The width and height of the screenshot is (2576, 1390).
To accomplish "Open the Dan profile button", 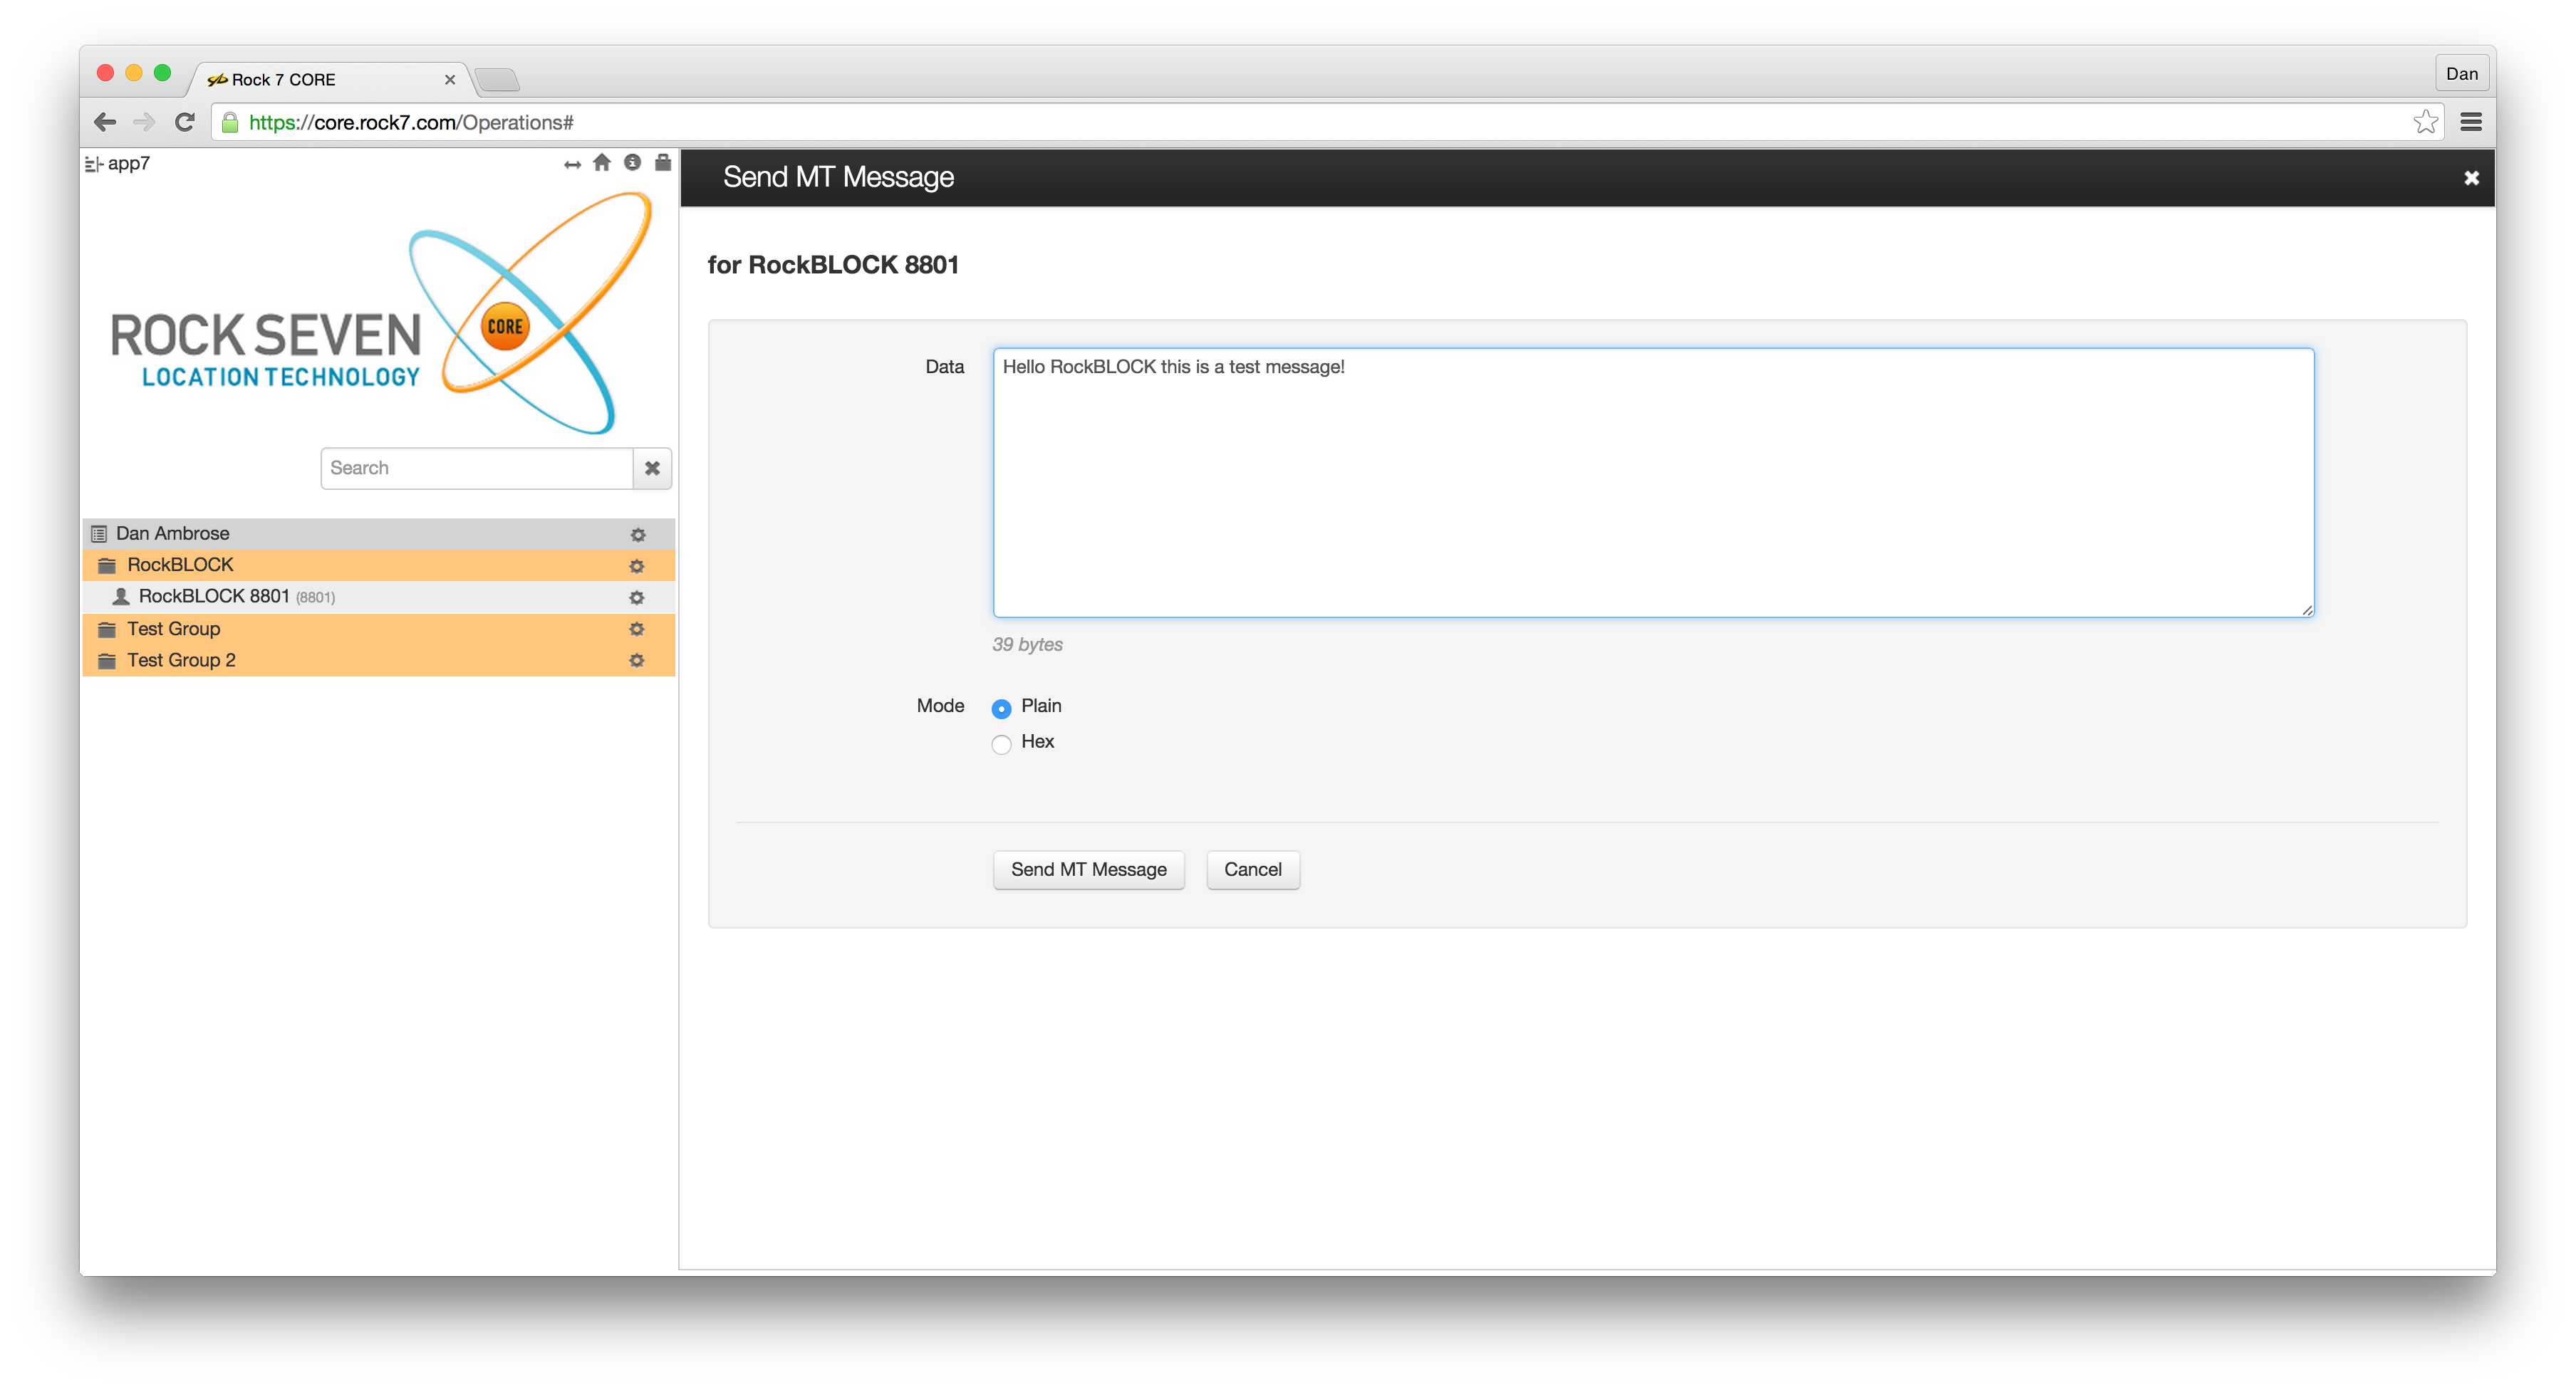I will coord(2461,73).
